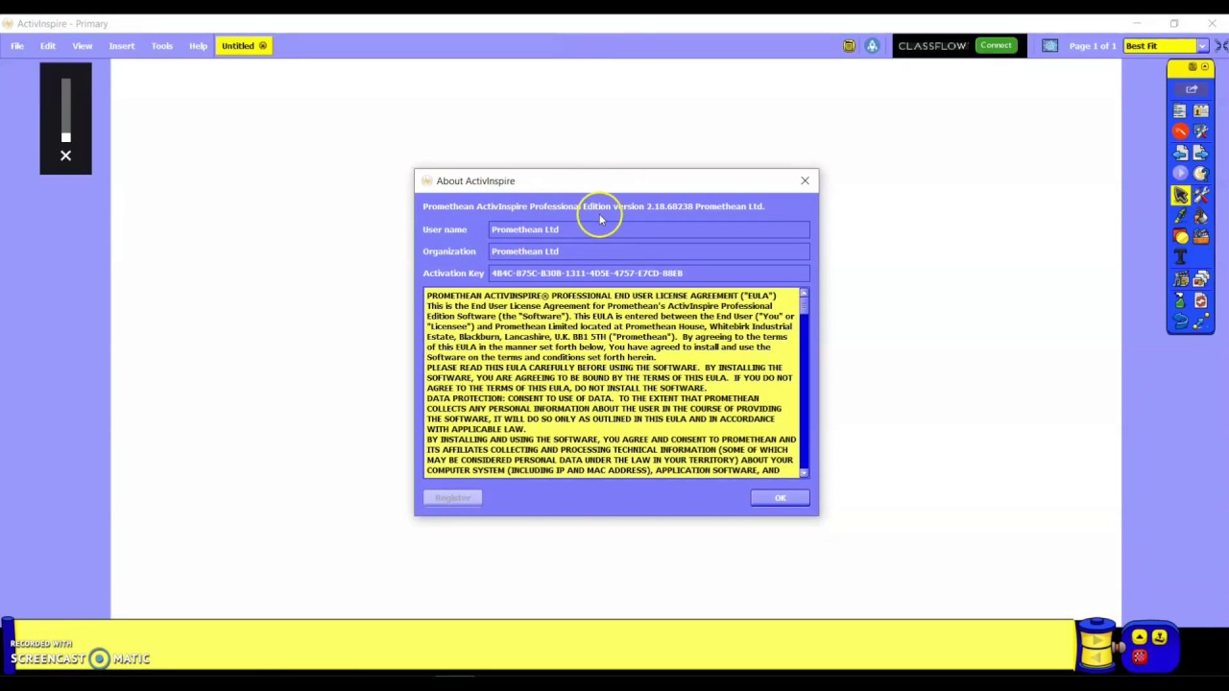This screenshot has width=1229, height=691.
Task: Choose the Select arrow tool
Action: (x=1180, y=195)
